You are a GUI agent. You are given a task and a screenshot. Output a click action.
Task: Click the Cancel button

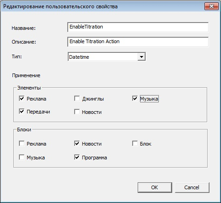click(192, 187)
